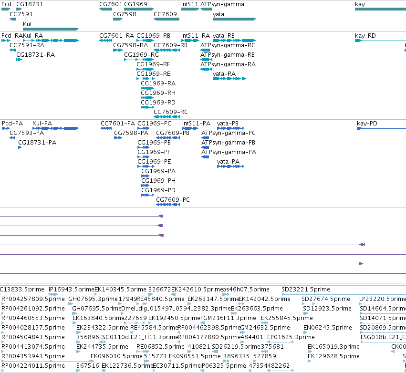Select the 'kay-PD' protein label
Screen dimensions: 406x373
coord(367,124)
